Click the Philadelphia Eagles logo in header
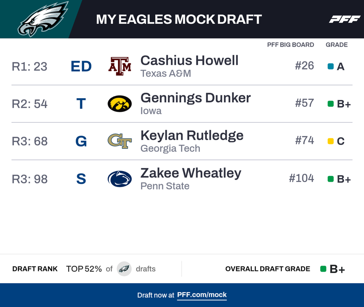Viewport: 364px width, 307px height. tap(42, 19)
